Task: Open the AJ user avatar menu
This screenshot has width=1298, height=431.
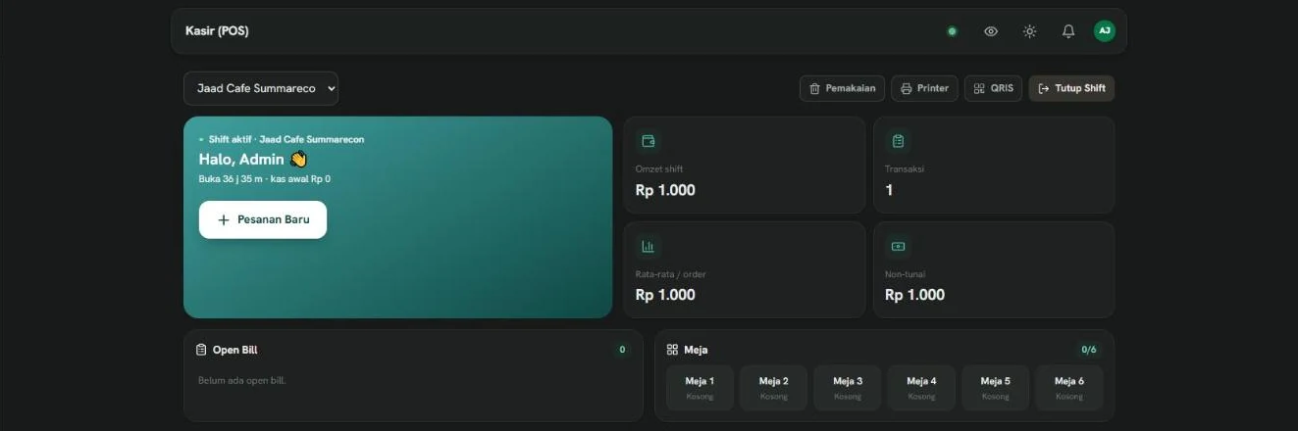Action: pyautogui.click(x=1105, y=31)
